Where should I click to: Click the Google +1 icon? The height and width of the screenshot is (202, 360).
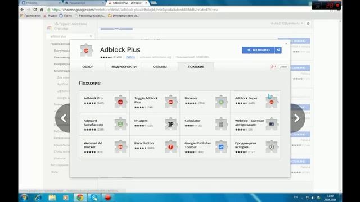pos(274,67)
